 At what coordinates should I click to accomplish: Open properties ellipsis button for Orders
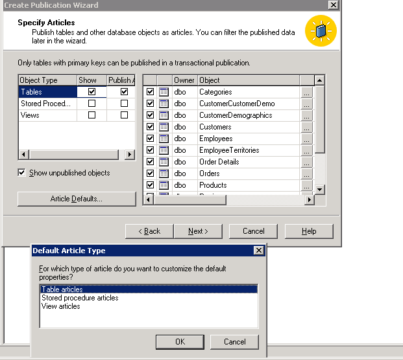pos(307,174)
